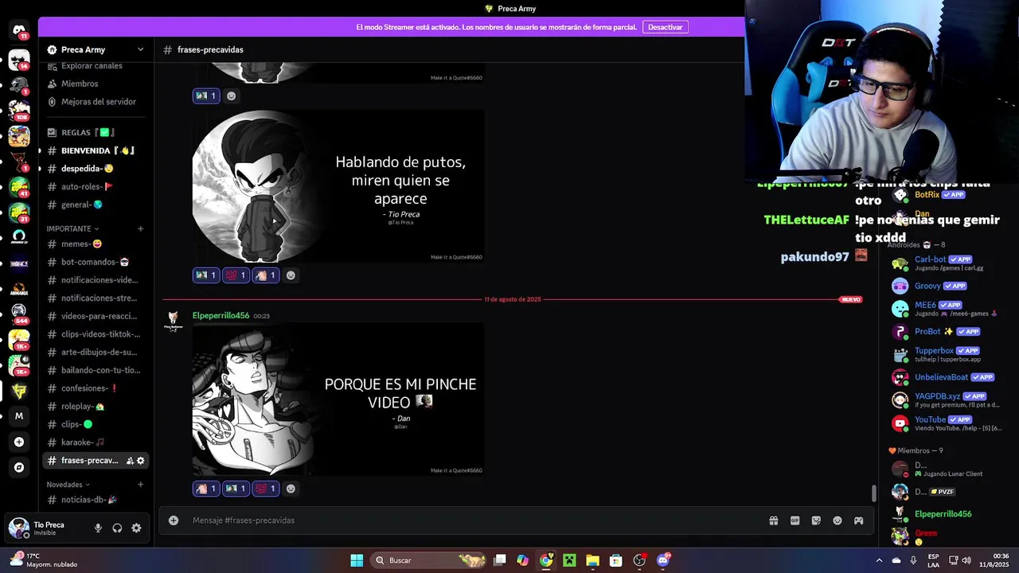1019x573 pixels.
Task: Open the karaoke channel
Action: (96, 442)
